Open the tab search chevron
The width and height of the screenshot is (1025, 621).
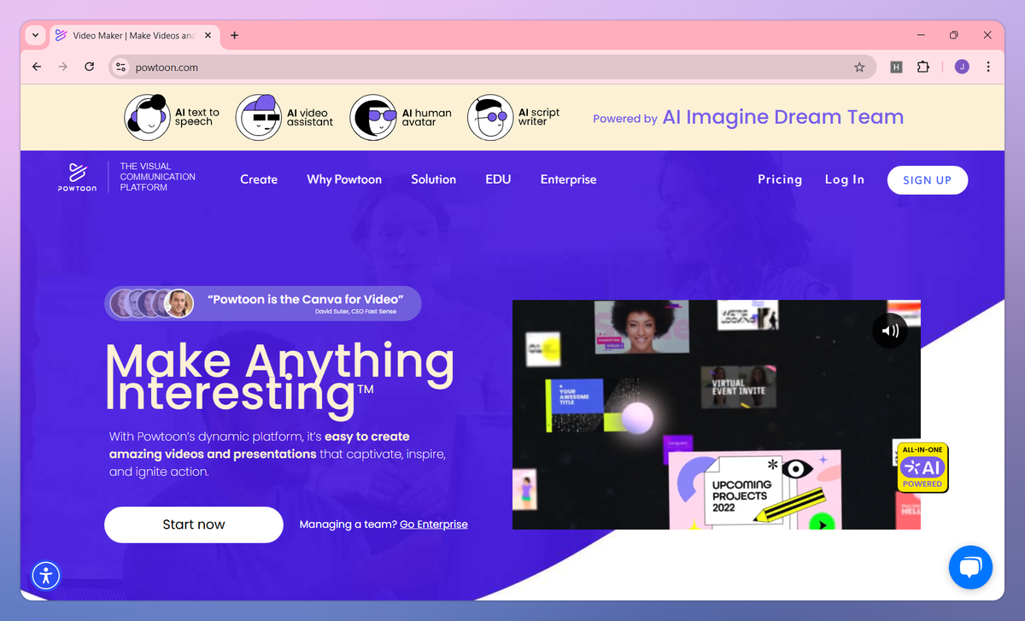(x=34, y=35)
